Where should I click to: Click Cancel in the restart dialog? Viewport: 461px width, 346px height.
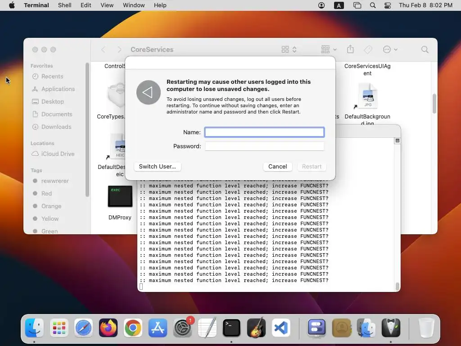point(277,167)
